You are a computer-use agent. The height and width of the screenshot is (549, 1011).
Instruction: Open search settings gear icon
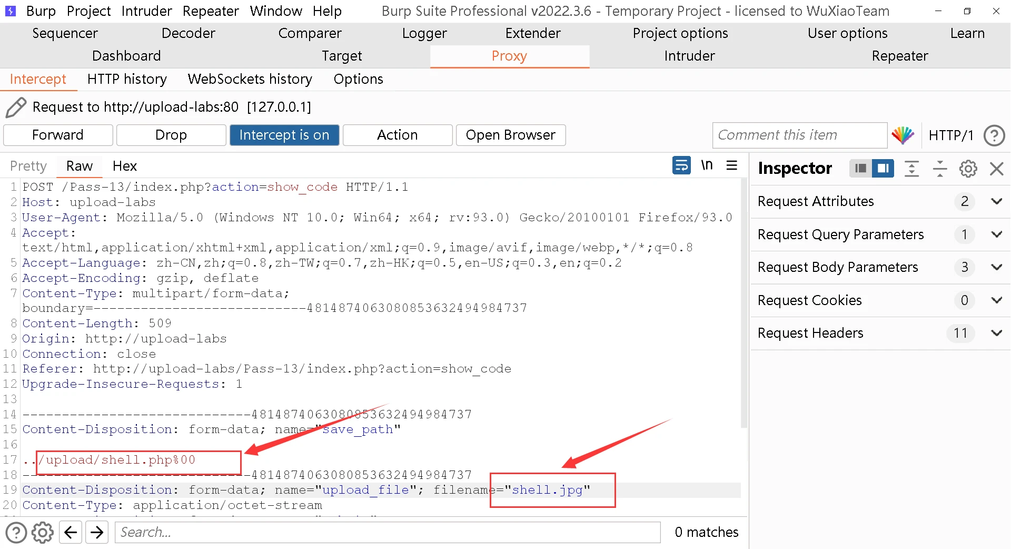(43, 532)
